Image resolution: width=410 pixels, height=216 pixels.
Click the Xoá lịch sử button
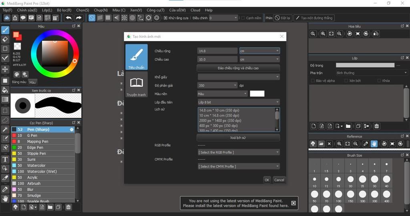point(238,138)
